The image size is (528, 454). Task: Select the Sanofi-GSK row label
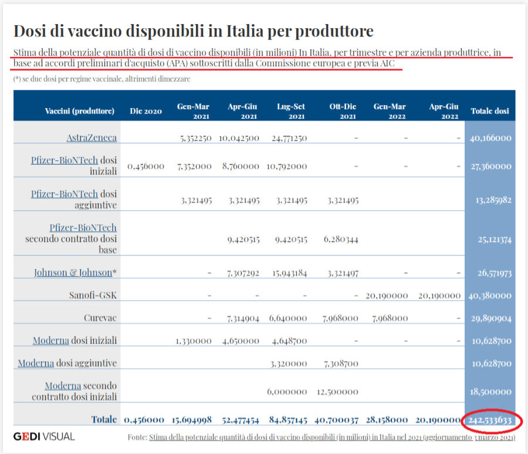93,295
